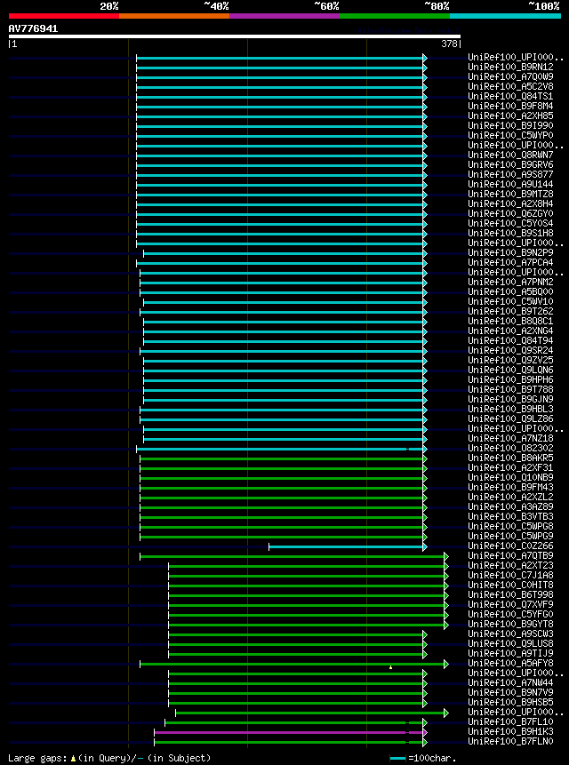The width and height of the screenshot is (569, 765).
Task: Select the UniRef100_B9N2P9 hit label
Action: click(x=510, y=252)
